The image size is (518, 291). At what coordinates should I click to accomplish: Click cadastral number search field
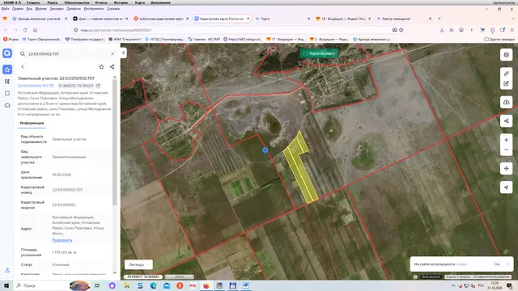point(68,54)
